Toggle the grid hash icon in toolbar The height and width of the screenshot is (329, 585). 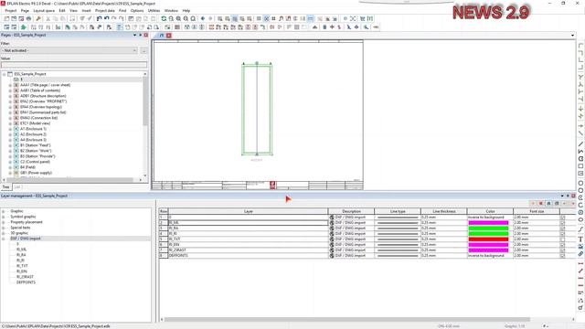pos(273,18)
